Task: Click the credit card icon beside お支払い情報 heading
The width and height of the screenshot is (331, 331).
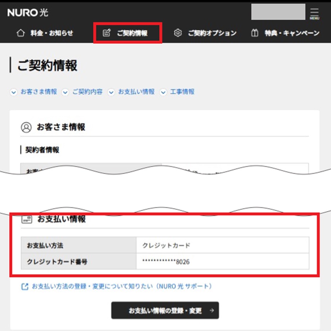Action: point(26,219)
